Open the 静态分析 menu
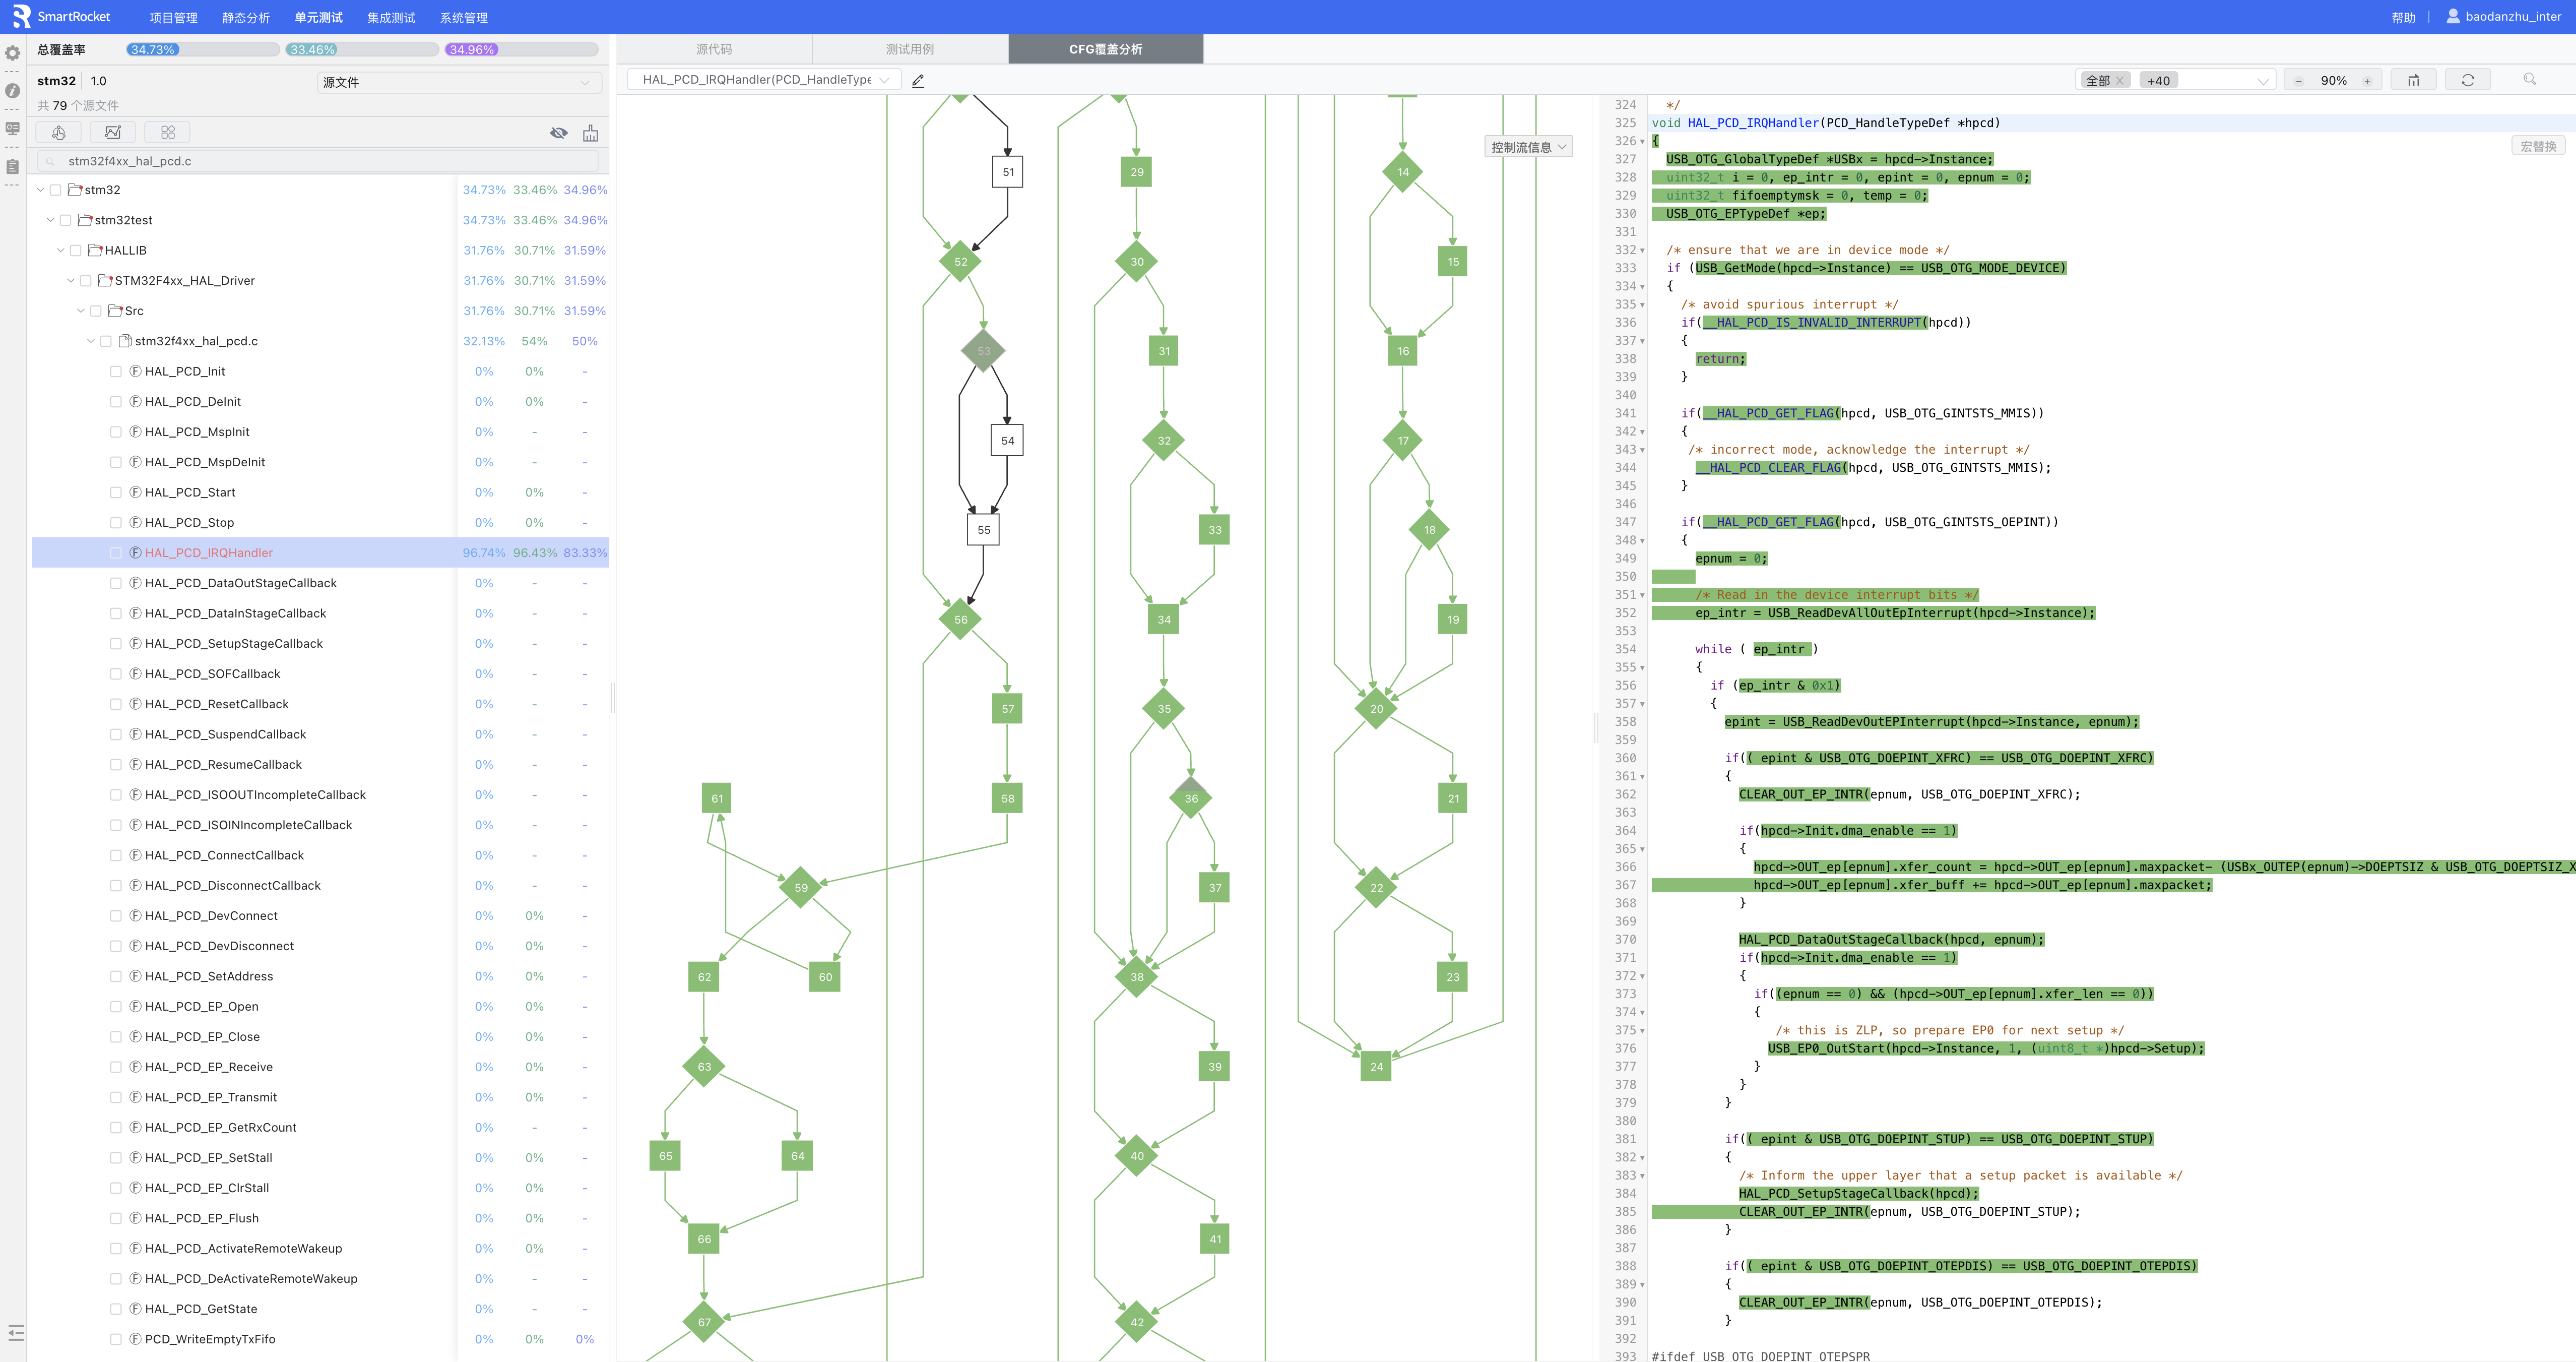The width and height of the screenshot is (2576, 1362). click(x=246, y=17)
